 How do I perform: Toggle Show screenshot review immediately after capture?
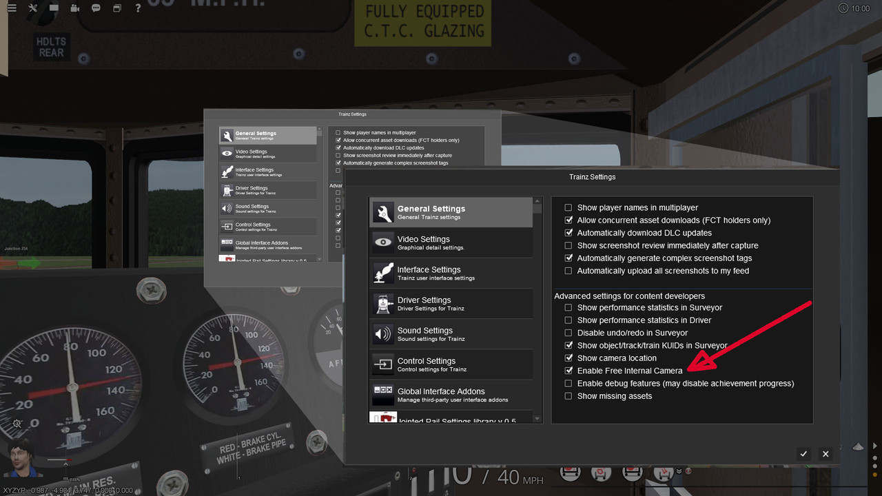(568, 245)
